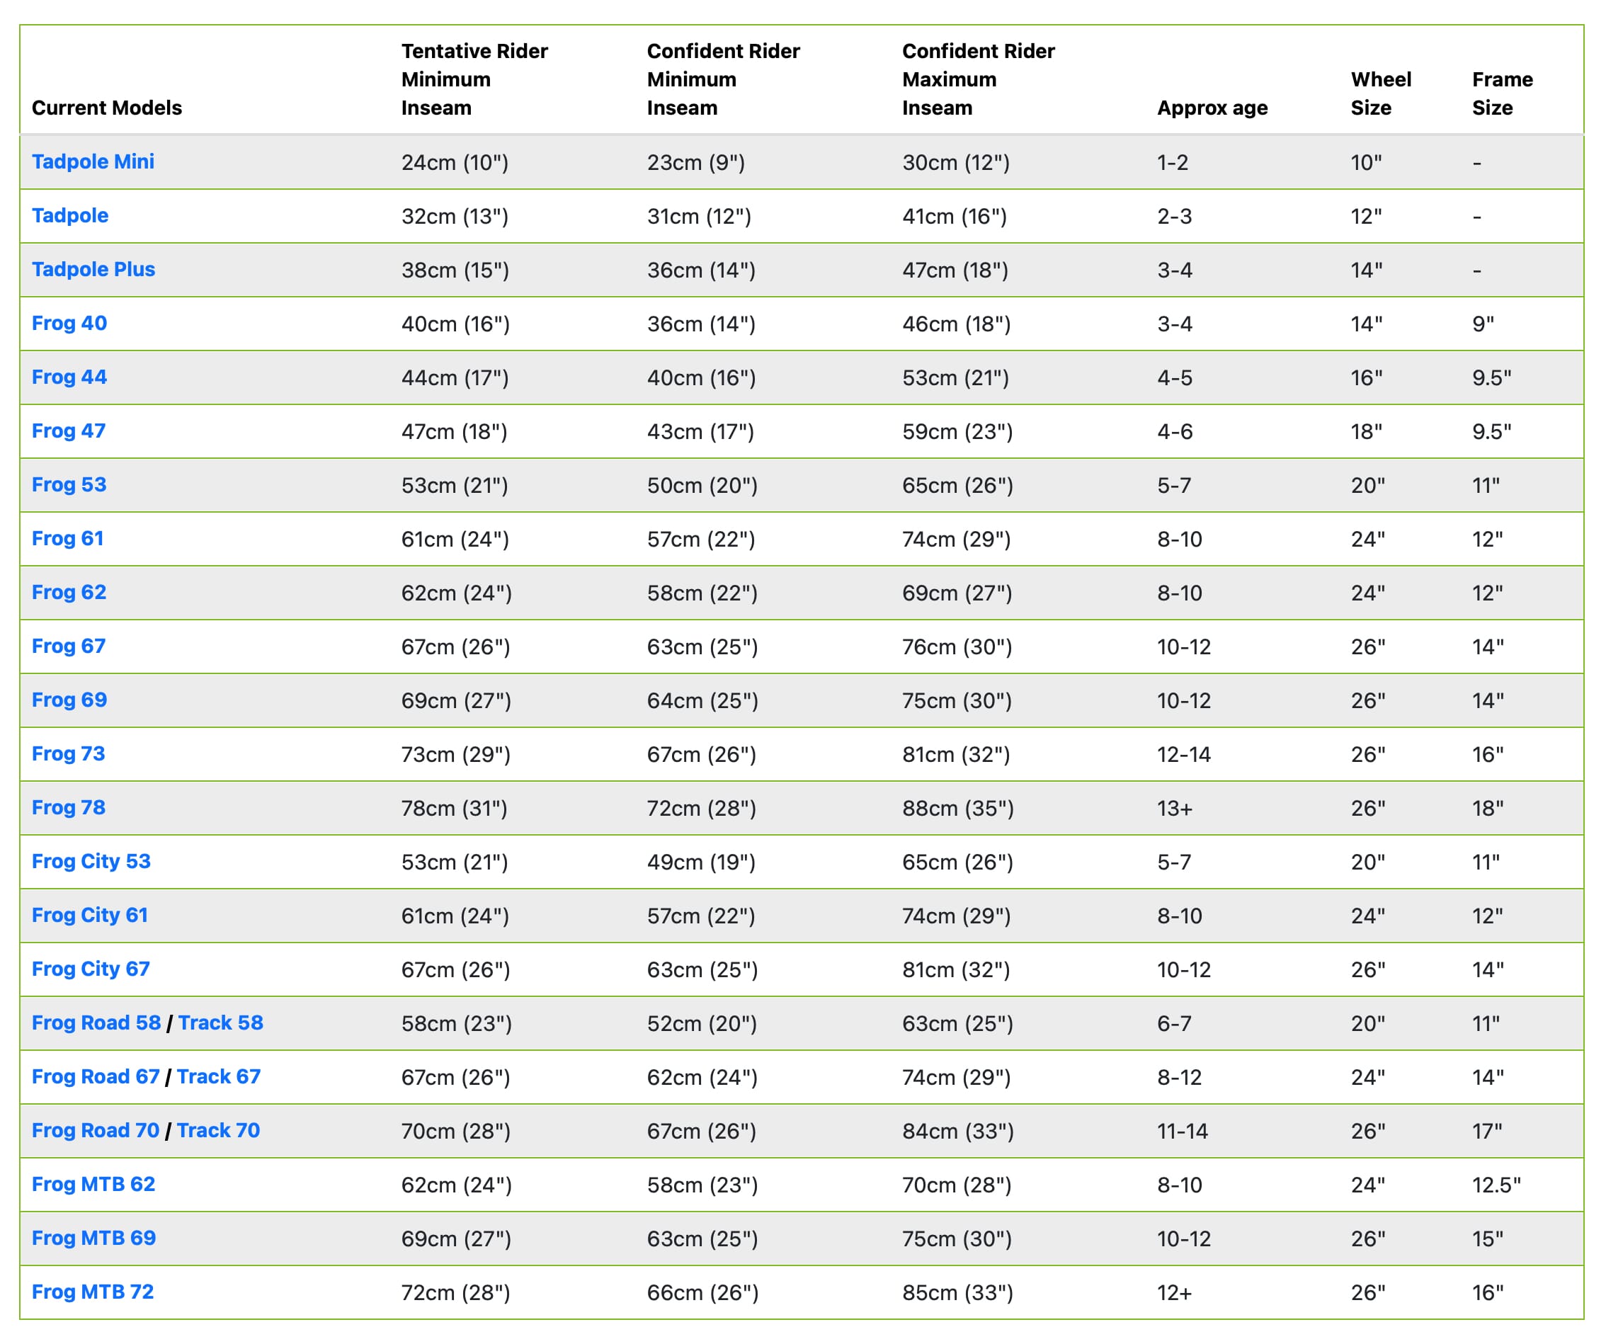Image resolution: width=1606 pixels, height=1344 pixels.
Task: Click the Frog MTB 72 link
Action: click(93, 1291)
